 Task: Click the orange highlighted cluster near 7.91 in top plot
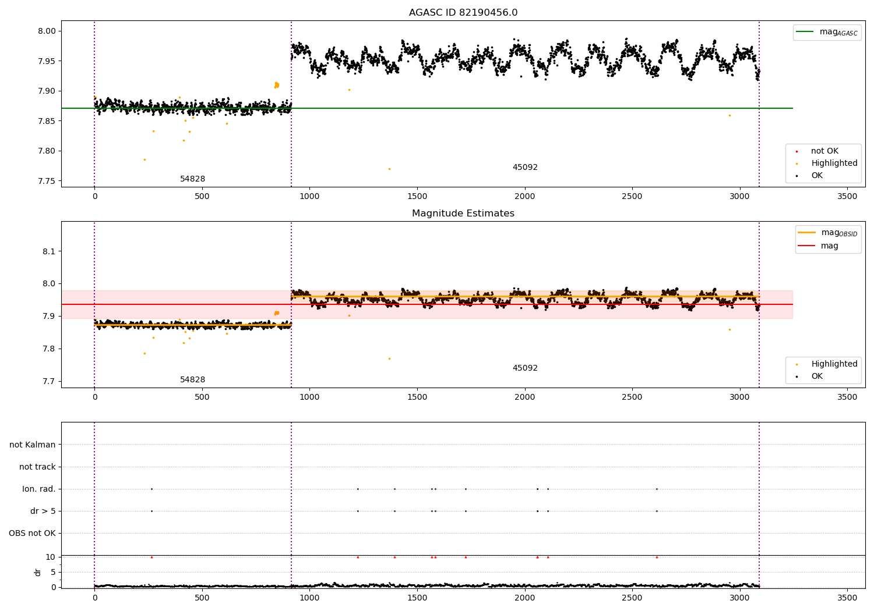(276, 85)
